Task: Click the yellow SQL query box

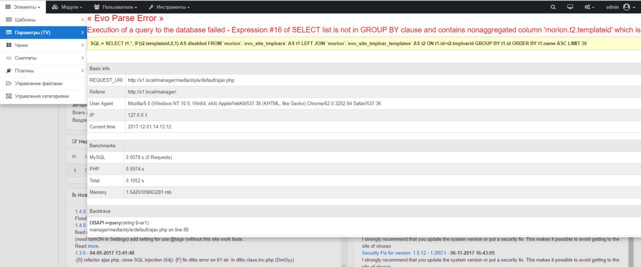Action: tap(364, 44)
